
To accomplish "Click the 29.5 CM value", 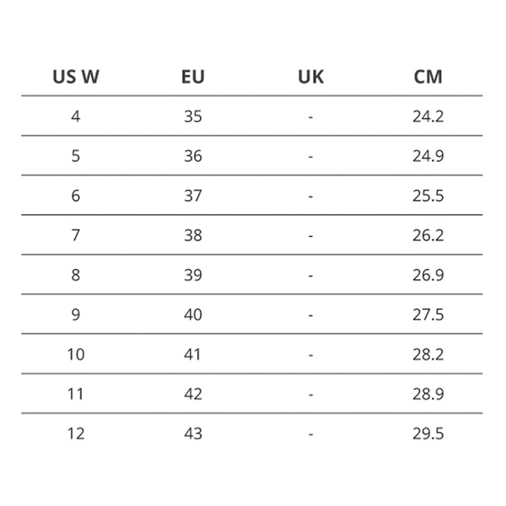I will pos(428,433).
